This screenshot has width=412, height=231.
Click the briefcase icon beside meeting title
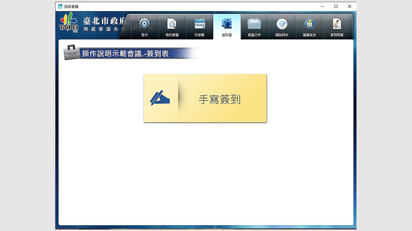[x=71, y=52]
